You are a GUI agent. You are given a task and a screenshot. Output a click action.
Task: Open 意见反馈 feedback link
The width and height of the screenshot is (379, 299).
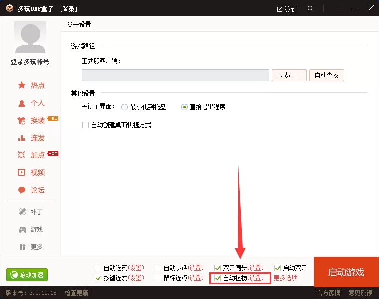click(361, 293)
